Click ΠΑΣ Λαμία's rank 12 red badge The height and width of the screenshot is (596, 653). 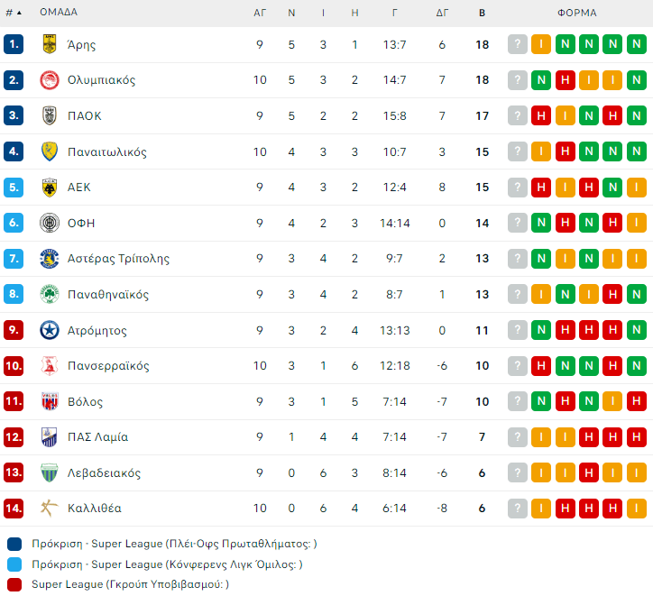14,437
